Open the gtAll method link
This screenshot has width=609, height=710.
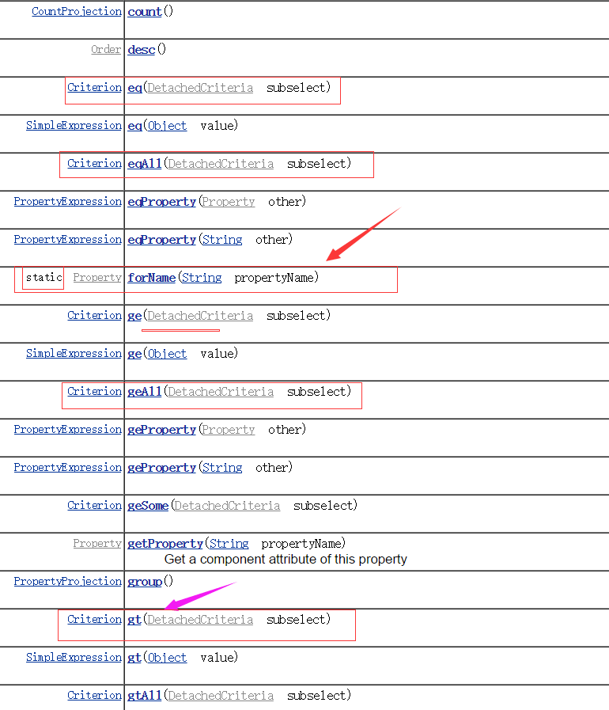[144, 696]
